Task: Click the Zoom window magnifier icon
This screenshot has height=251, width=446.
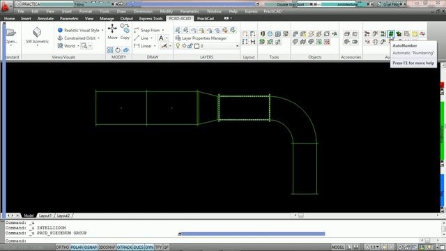Action: click(84, 45)
